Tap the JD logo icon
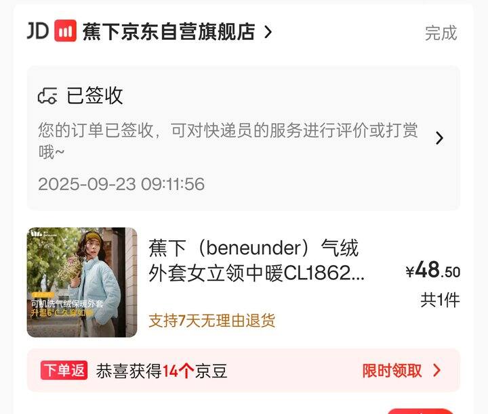 point(38,30)
